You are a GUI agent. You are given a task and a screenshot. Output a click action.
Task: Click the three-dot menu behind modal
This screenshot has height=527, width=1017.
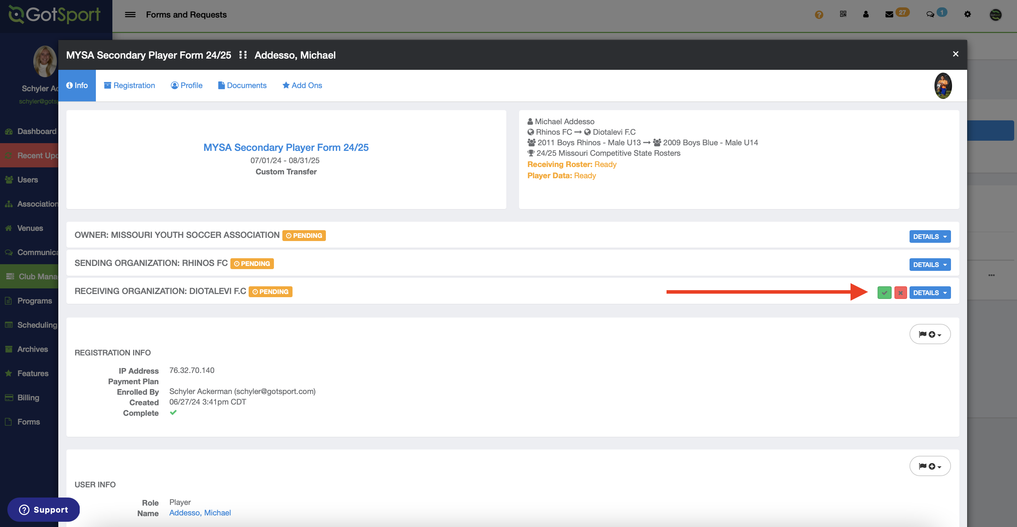point(991,275)
